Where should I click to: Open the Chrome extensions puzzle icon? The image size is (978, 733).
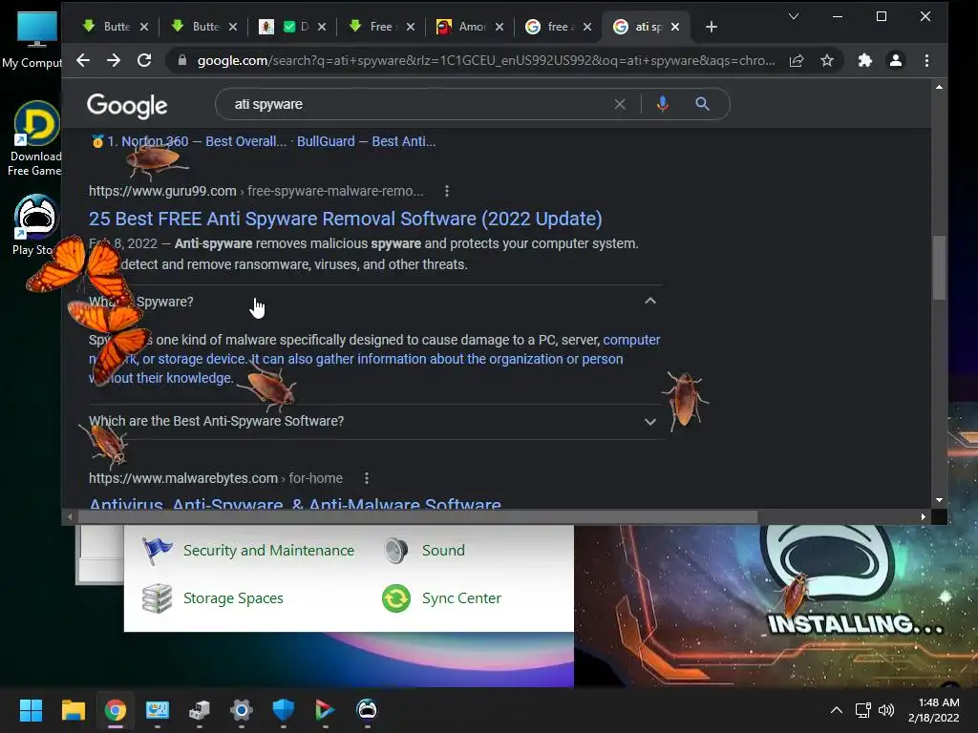click(x=864, y=60)
